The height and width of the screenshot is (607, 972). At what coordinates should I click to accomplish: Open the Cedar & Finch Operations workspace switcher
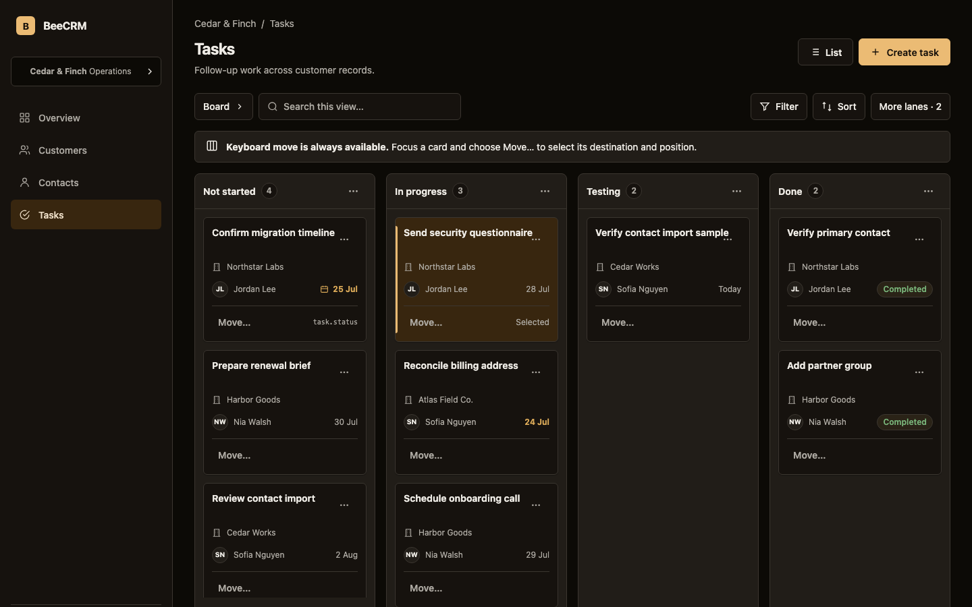coord(86,71)
